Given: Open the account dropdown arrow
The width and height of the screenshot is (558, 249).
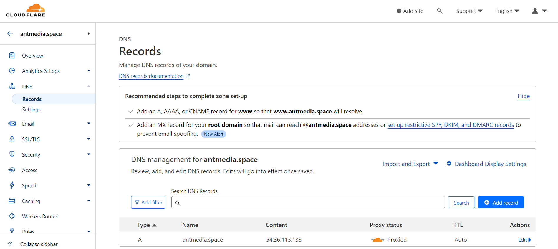Looking at the screenshot, I should pyautogui.click(x=544, y=11).
